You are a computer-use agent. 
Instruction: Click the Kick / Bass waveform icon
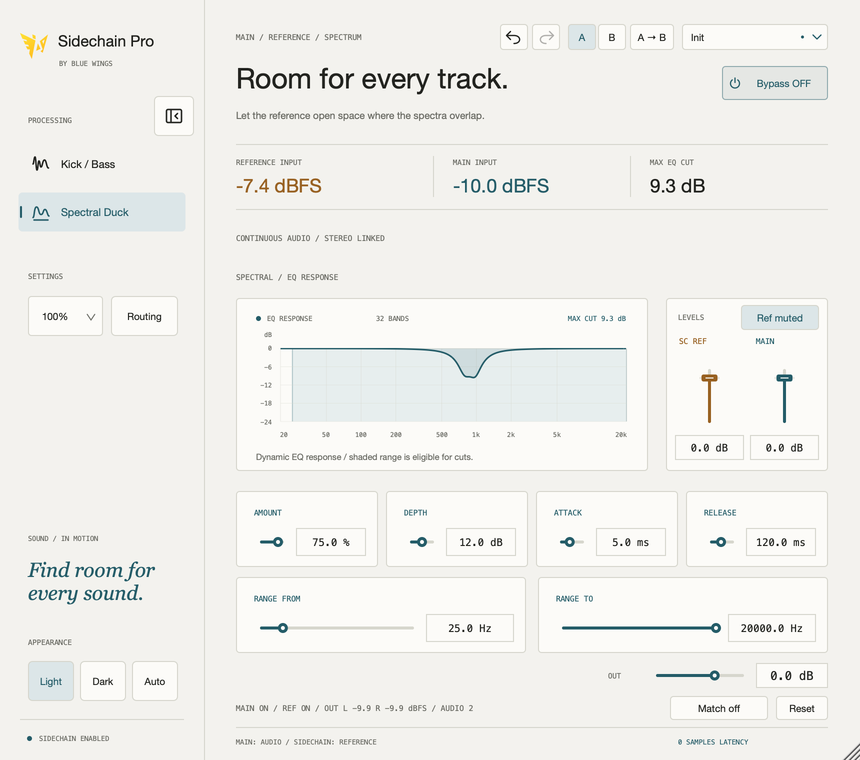click(40, 164)
